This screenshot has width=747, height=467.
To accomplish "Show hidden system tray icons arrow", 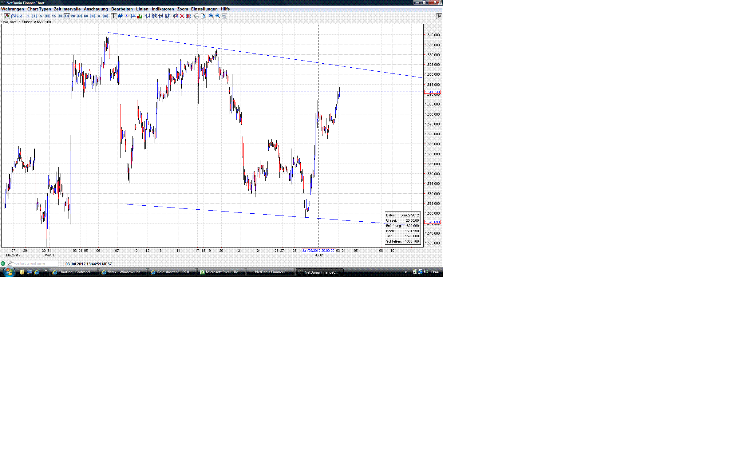I will pyautogui.click(x=406, y=272).
